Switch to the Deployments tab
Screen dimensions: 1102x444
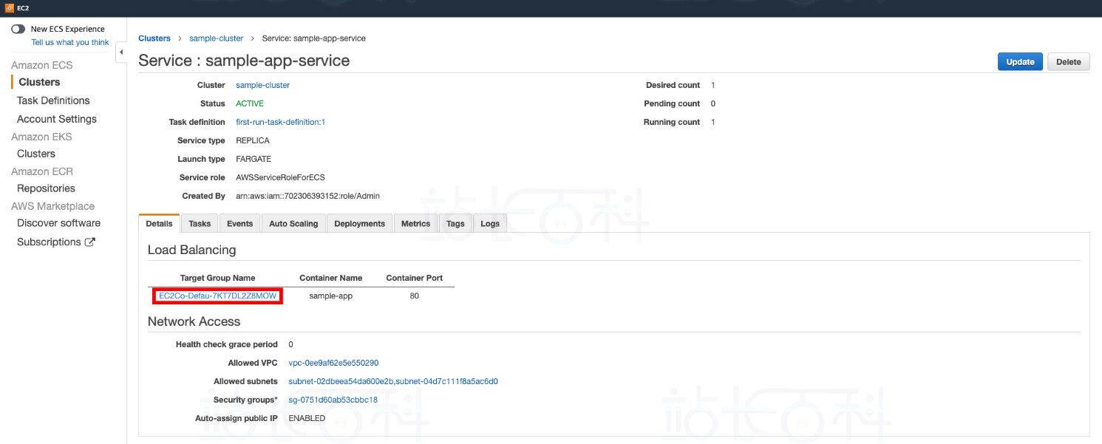[x=359, y=224]
